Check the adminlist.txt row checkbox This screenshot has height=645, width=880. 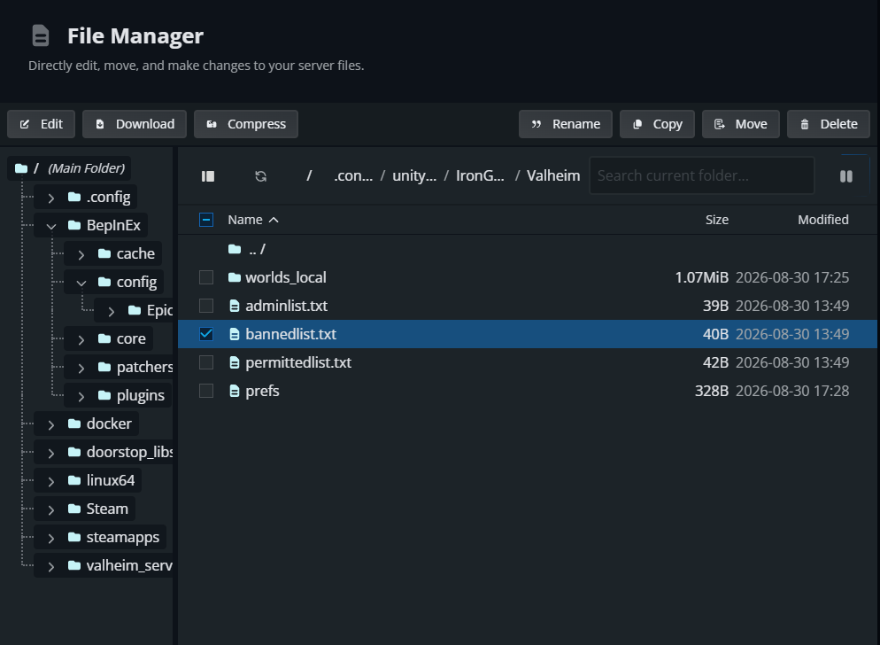click(x=206, y=306)
